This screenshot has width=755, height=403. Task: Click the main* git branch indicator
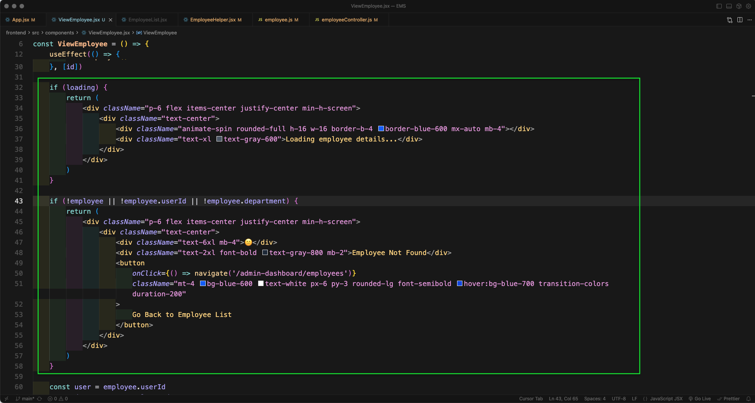tap(25, 399)
